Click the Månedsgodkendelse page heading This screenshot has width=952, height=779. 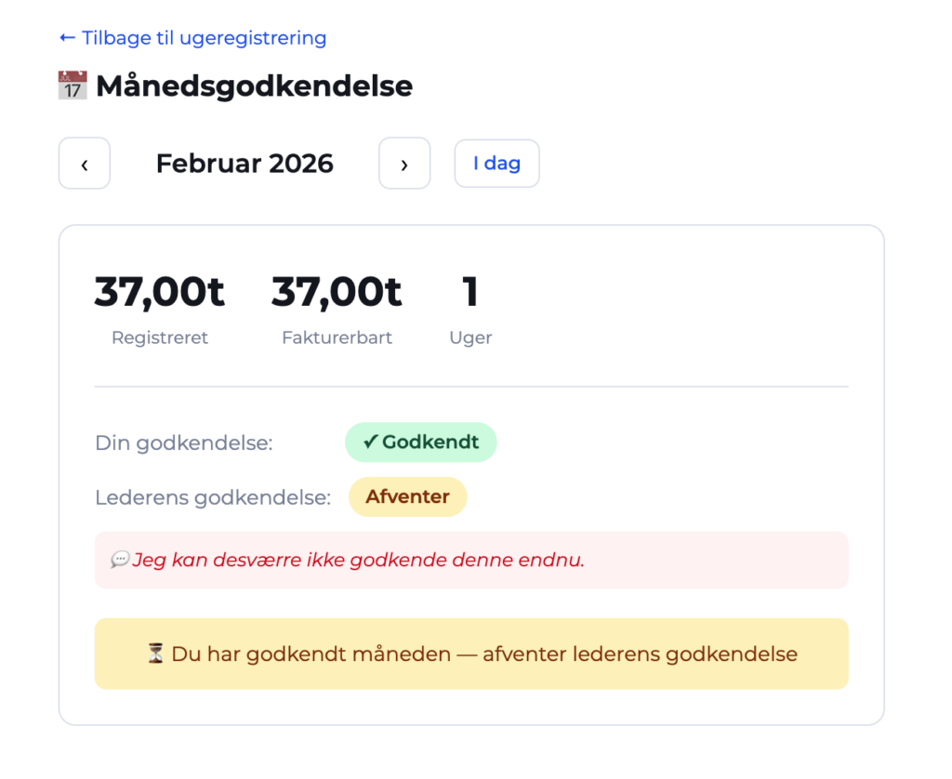click(x=254, y=86)
